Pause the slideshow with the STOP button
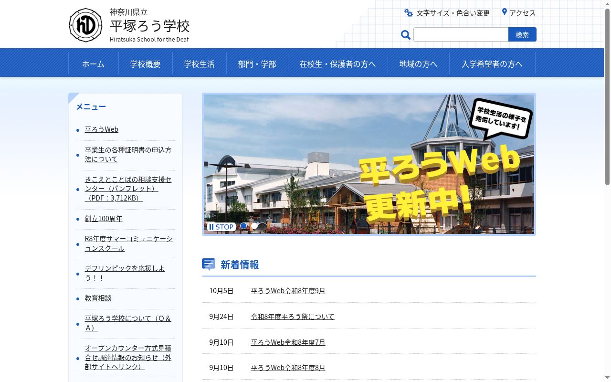611x382 pixels. click(x=221, y=227)
